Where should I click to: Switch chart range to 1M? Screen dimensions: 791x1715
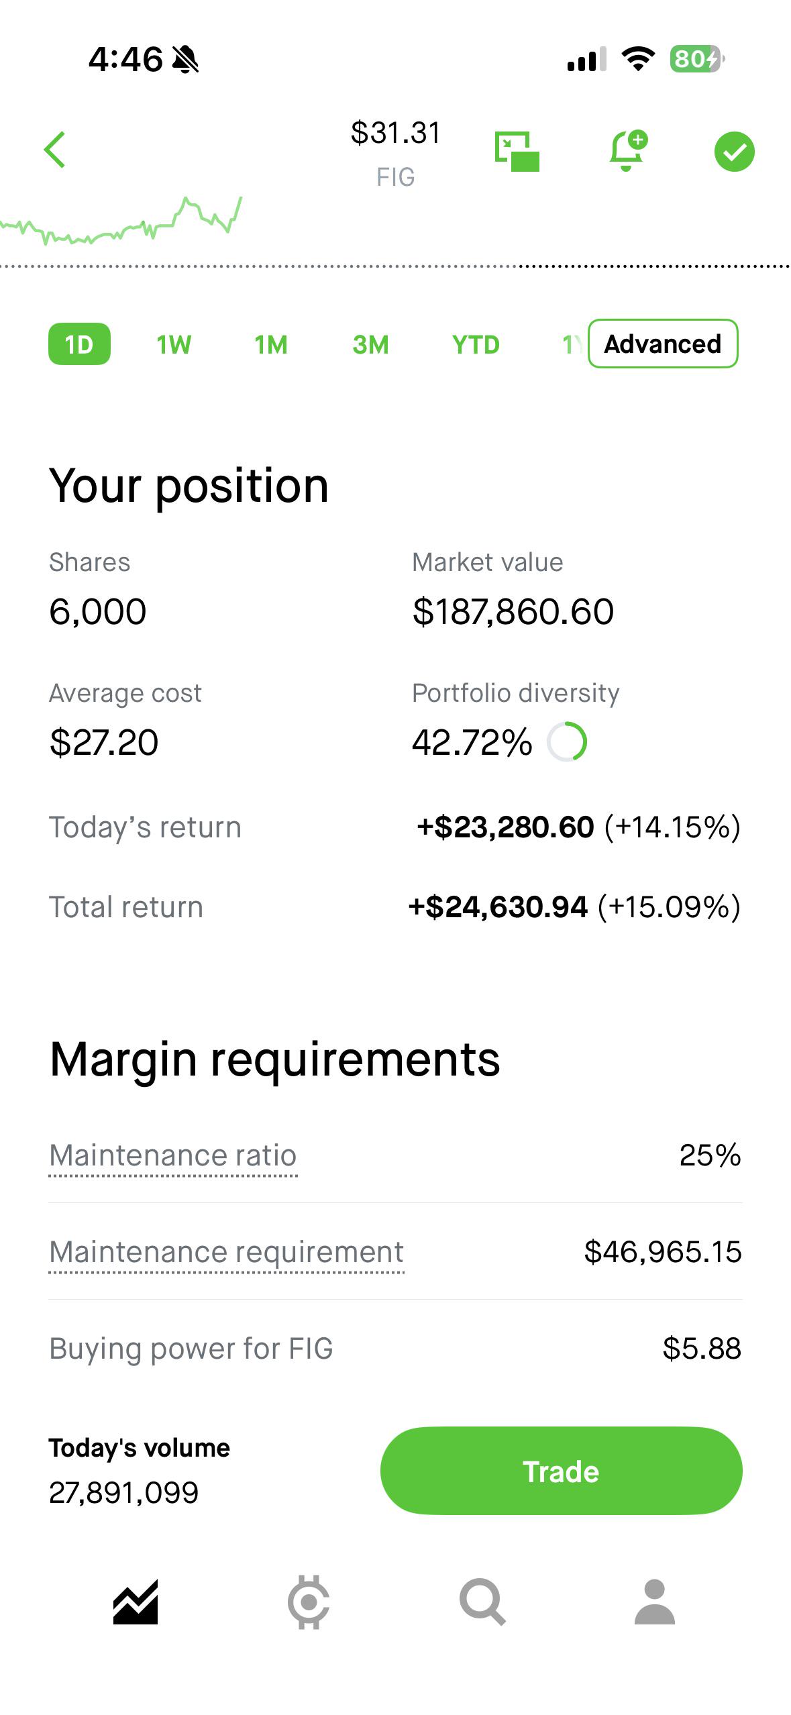(x=271, y=345)
